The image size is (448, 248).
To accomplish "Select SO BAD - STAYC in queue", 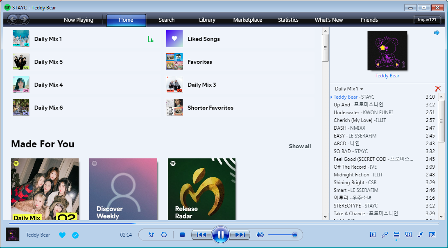I will pyautogui.click(x=384, y=151).
